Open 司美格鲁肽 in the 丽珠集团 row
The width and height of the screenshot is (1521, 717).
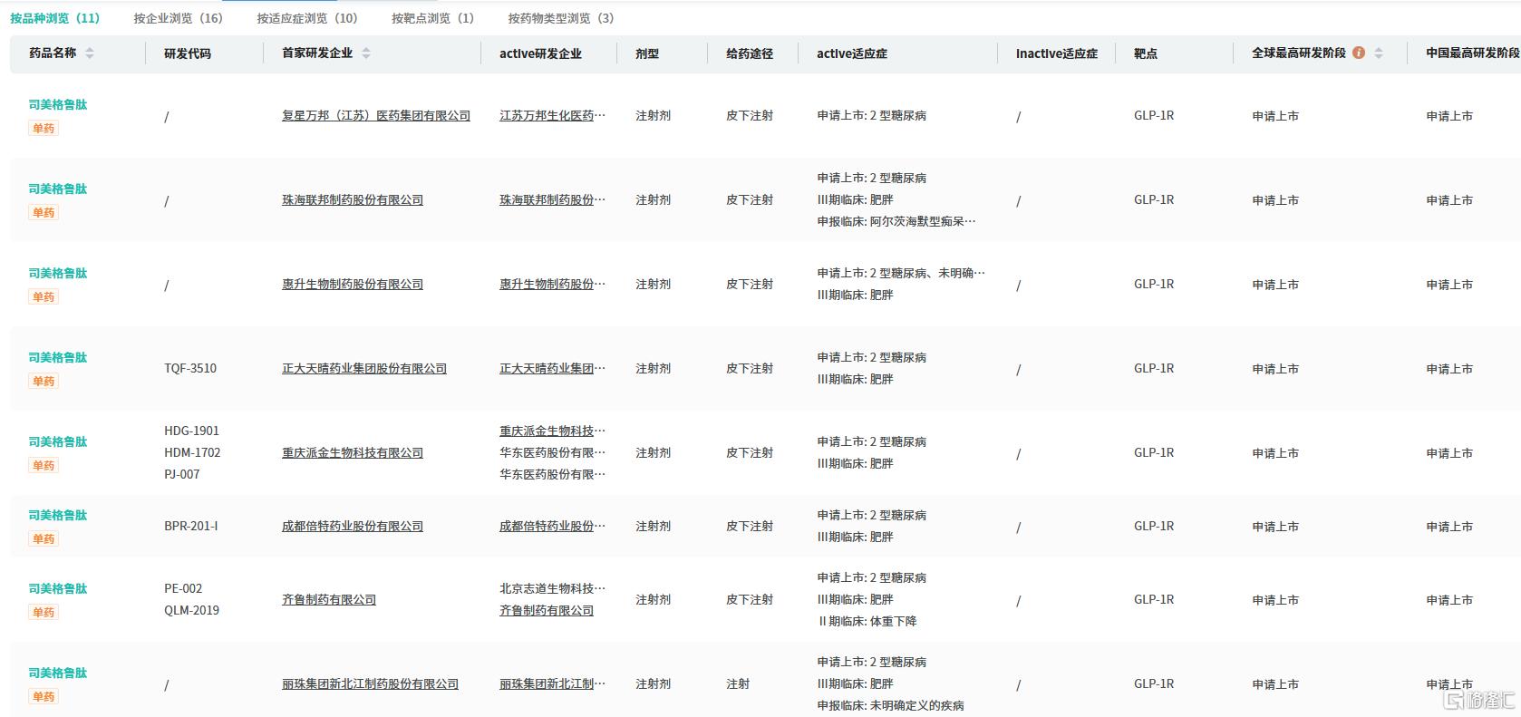(x=58, y=673)
